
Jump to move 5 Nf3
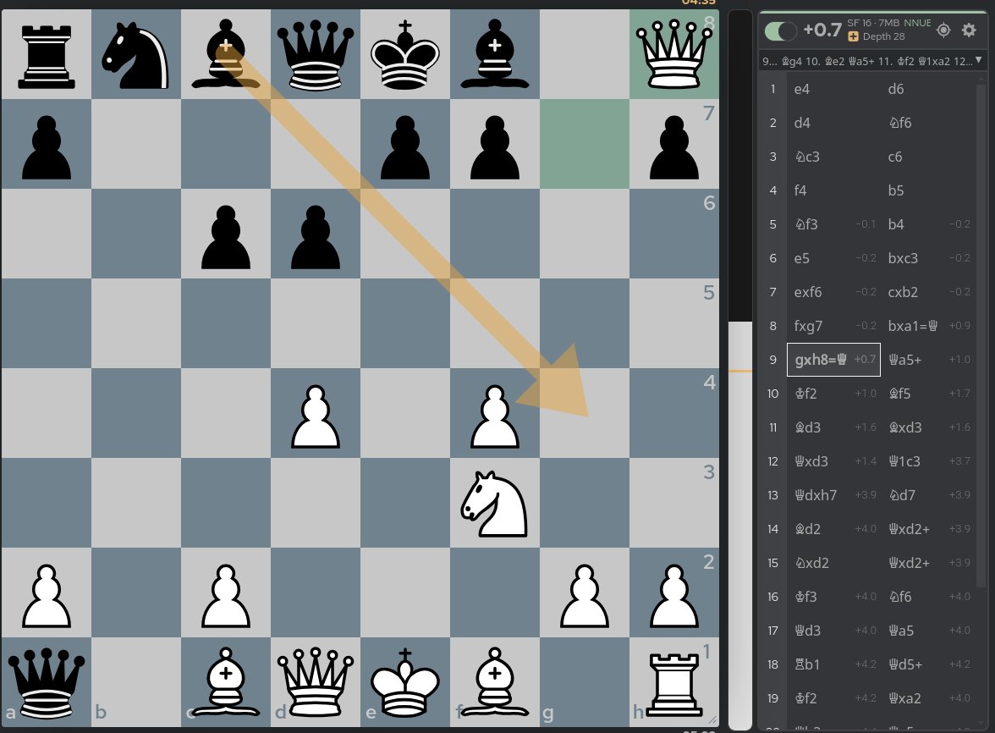point(834,224)
